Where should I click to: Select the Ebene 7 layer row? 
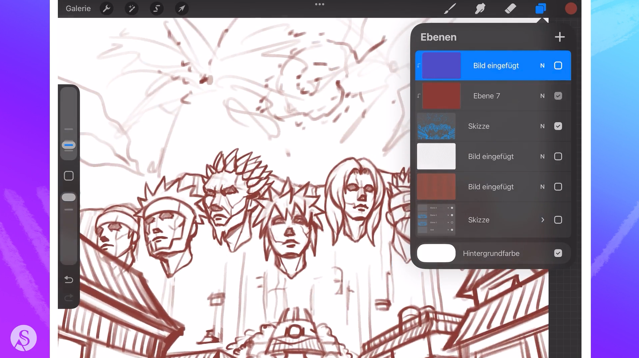495,96
